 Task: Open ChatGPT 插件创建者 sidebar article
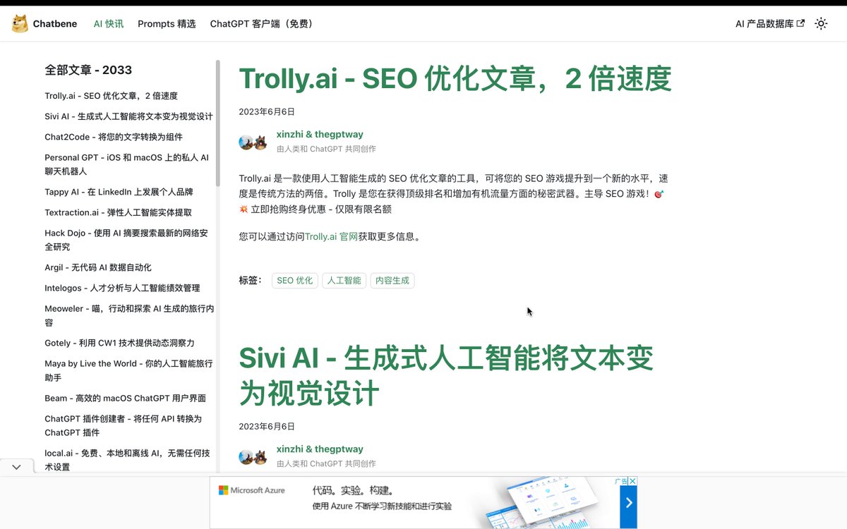(x=123, y=425)
